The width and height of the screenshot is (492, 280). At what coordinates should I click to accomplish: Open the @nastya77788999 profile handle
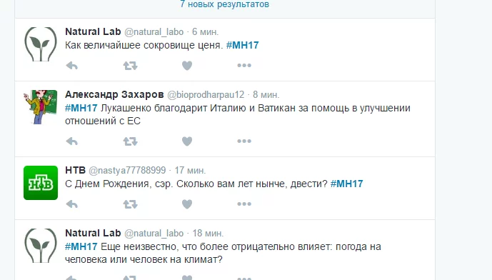click(127, 170)
